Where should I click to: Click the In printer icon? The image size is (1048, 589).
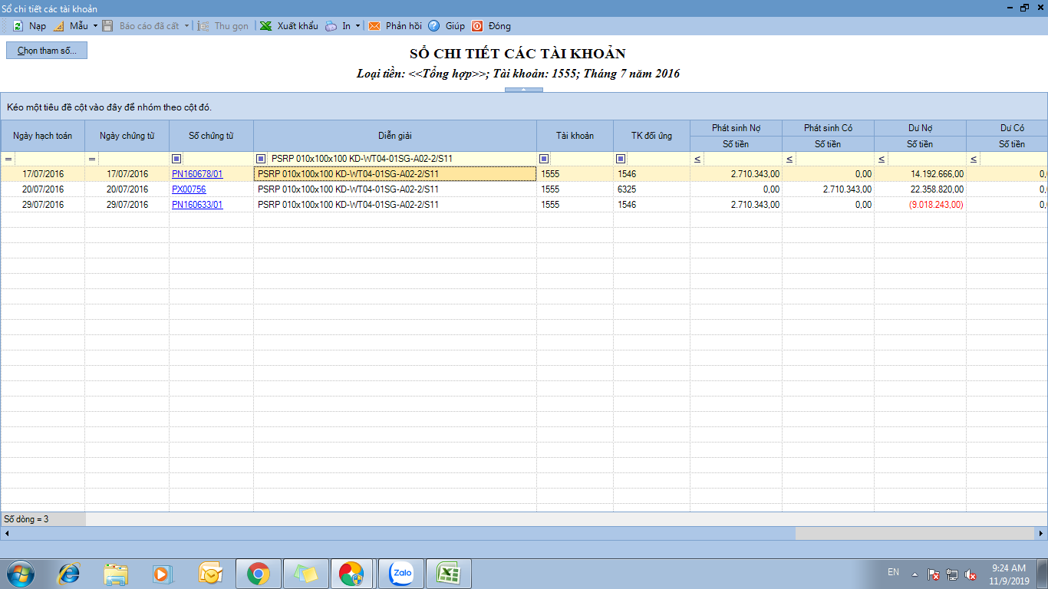(x=331, y=26)
